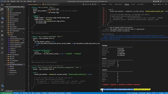Open more panel tabs ellipsis
Image resolution: width=168 pixels, height=94 pixels.
tap(146, 4)
